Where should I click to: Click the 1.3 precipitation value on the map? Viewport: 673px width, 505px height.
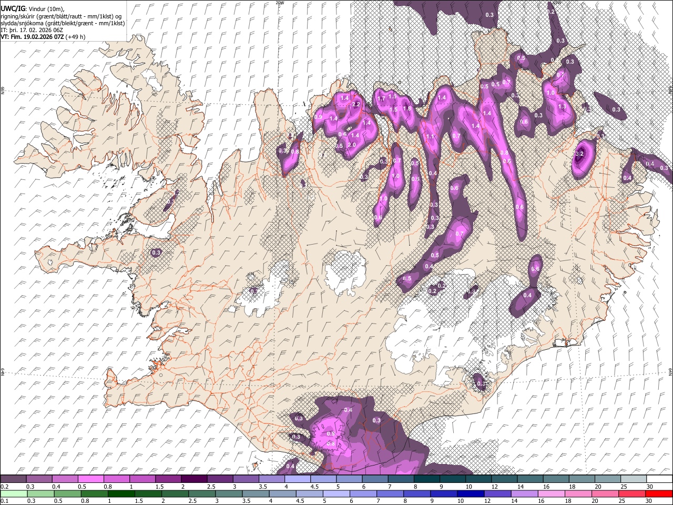pos(562,107)
